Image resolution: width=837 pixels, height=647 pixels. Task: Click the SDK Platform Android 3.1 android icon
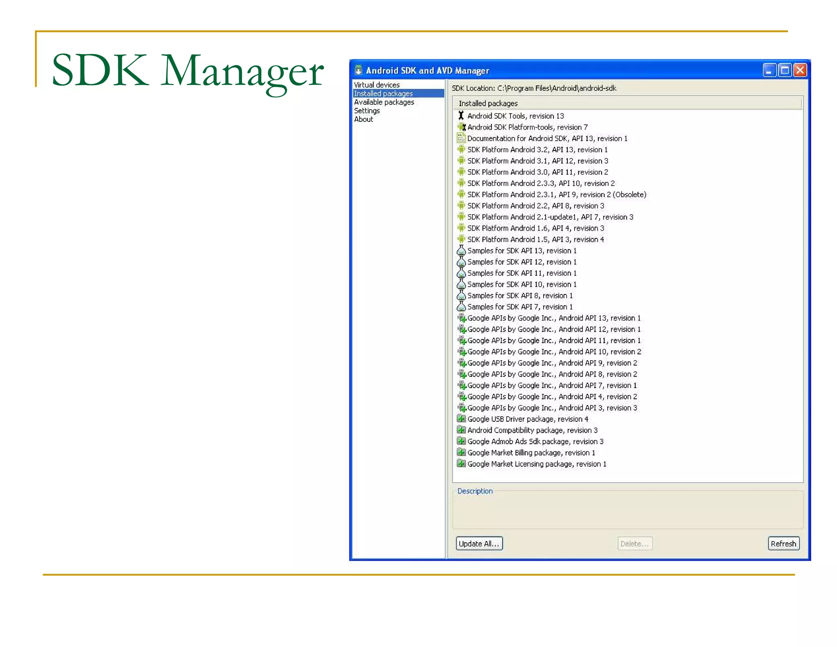(461, 161)
